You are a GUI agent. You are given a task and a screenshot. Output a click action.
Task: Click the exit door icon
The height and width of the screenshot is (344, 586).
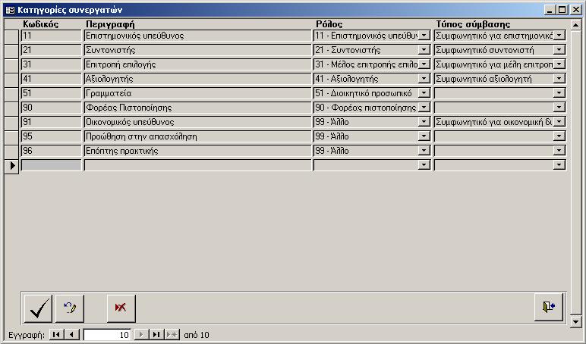tap(549, 307)
